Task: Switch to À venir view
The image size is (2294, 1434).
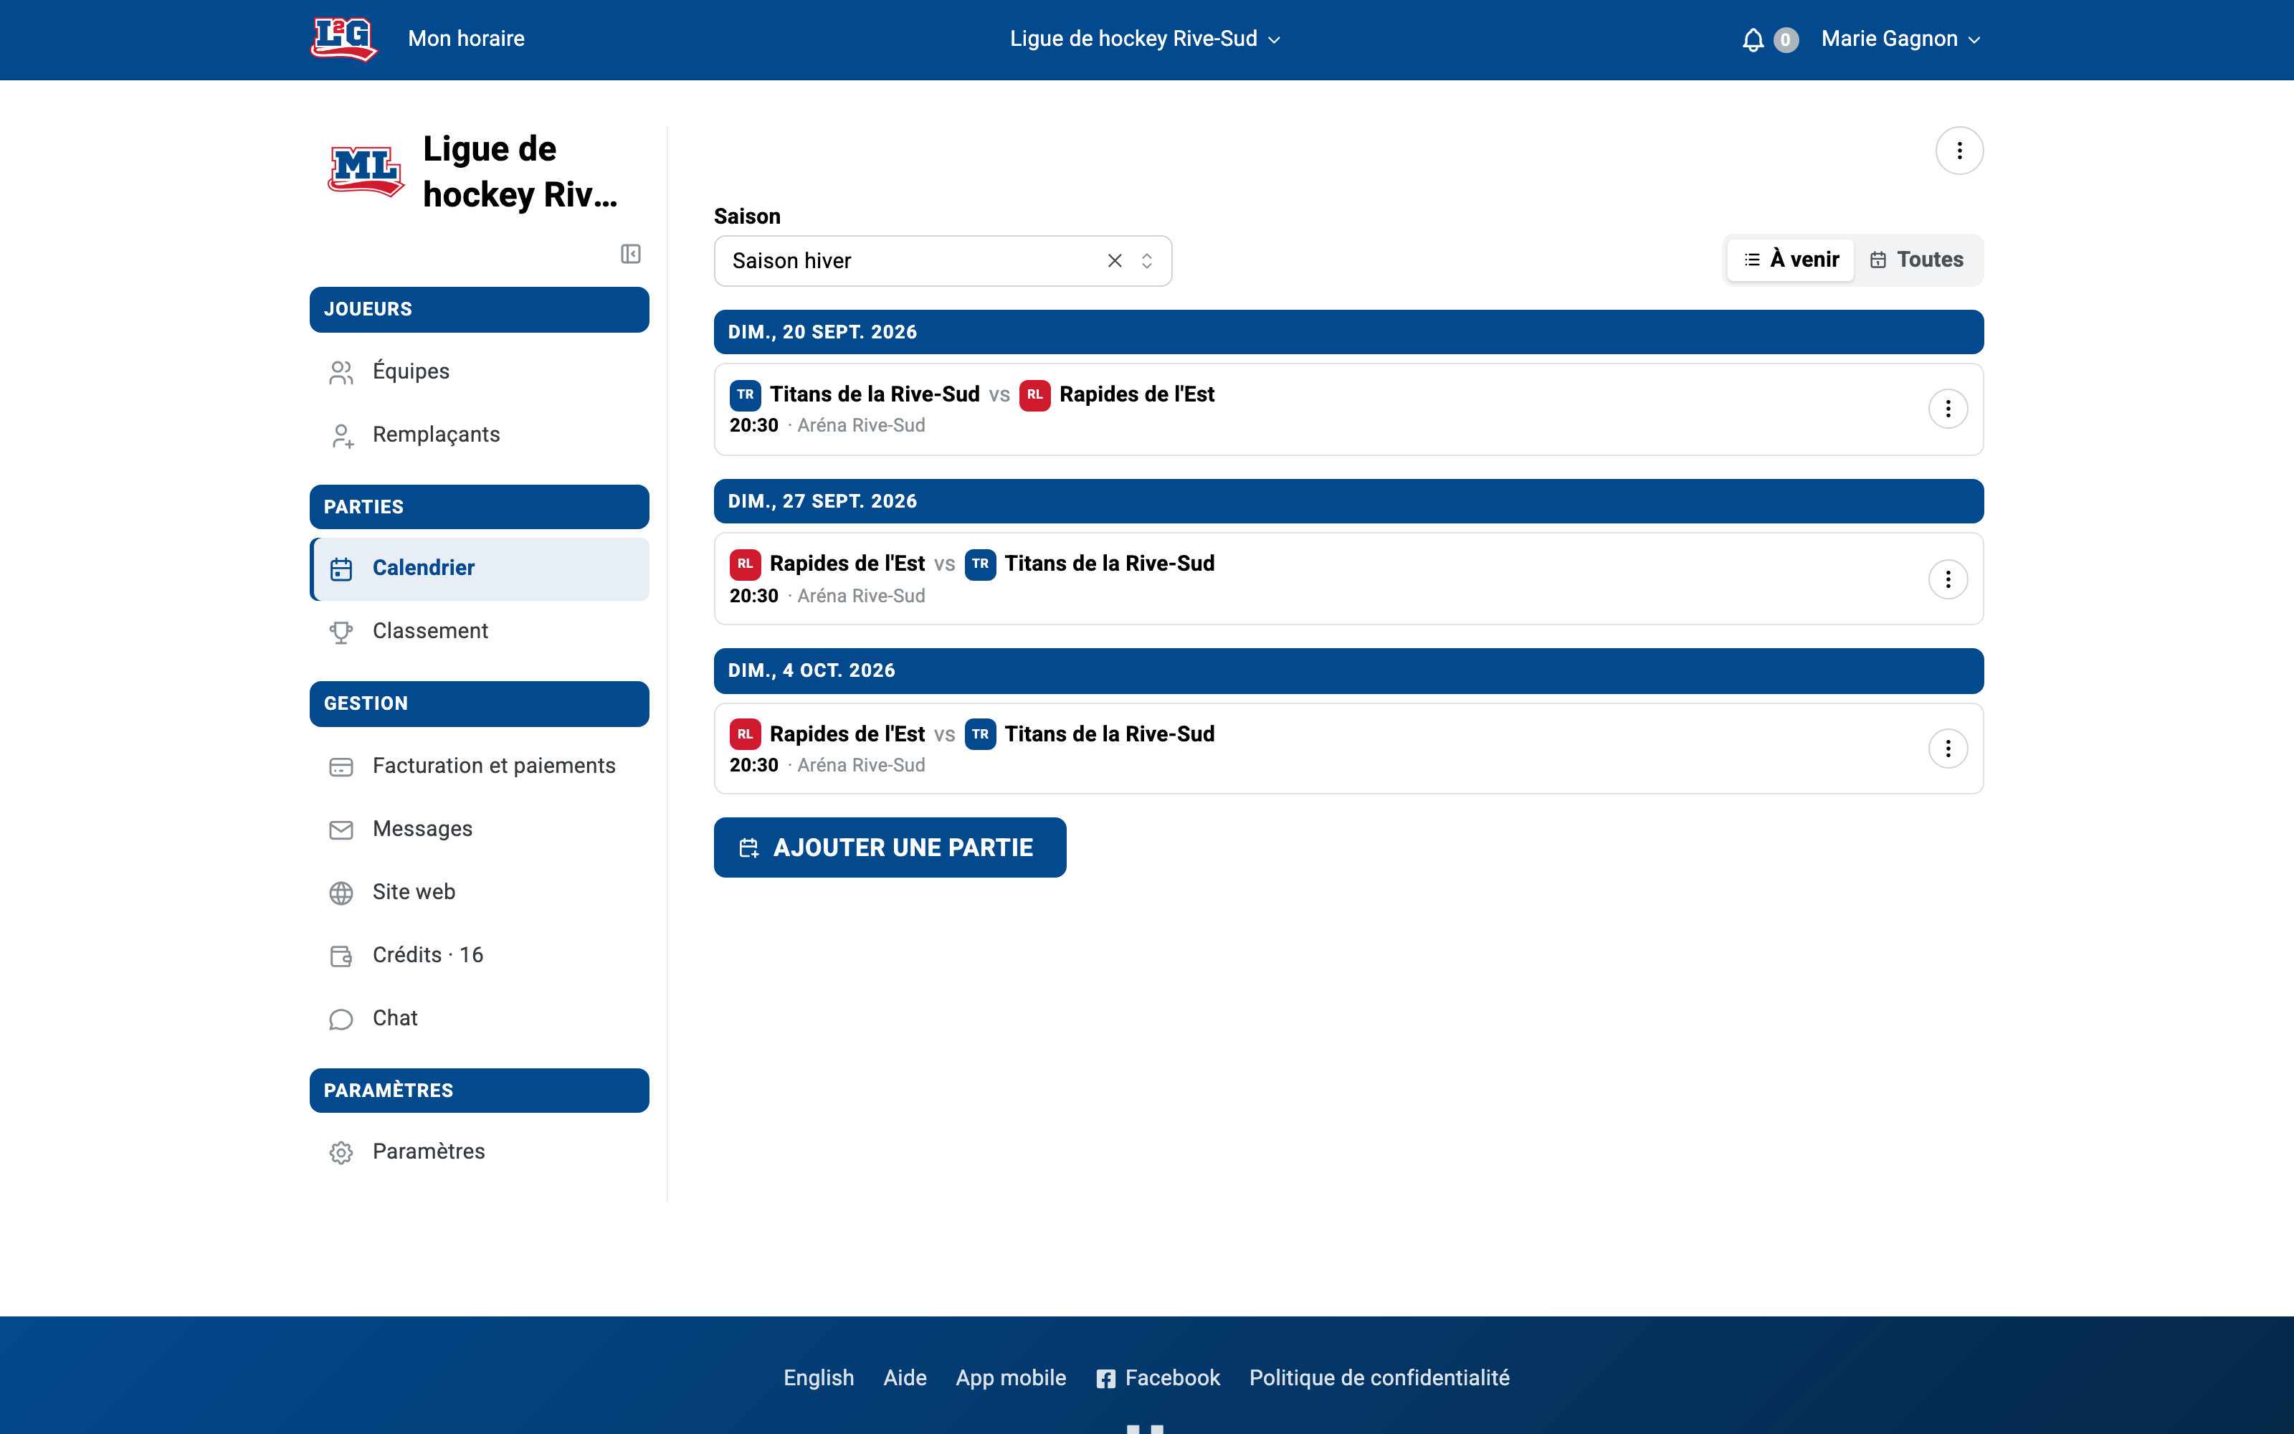Action: tap(1791, 260)
